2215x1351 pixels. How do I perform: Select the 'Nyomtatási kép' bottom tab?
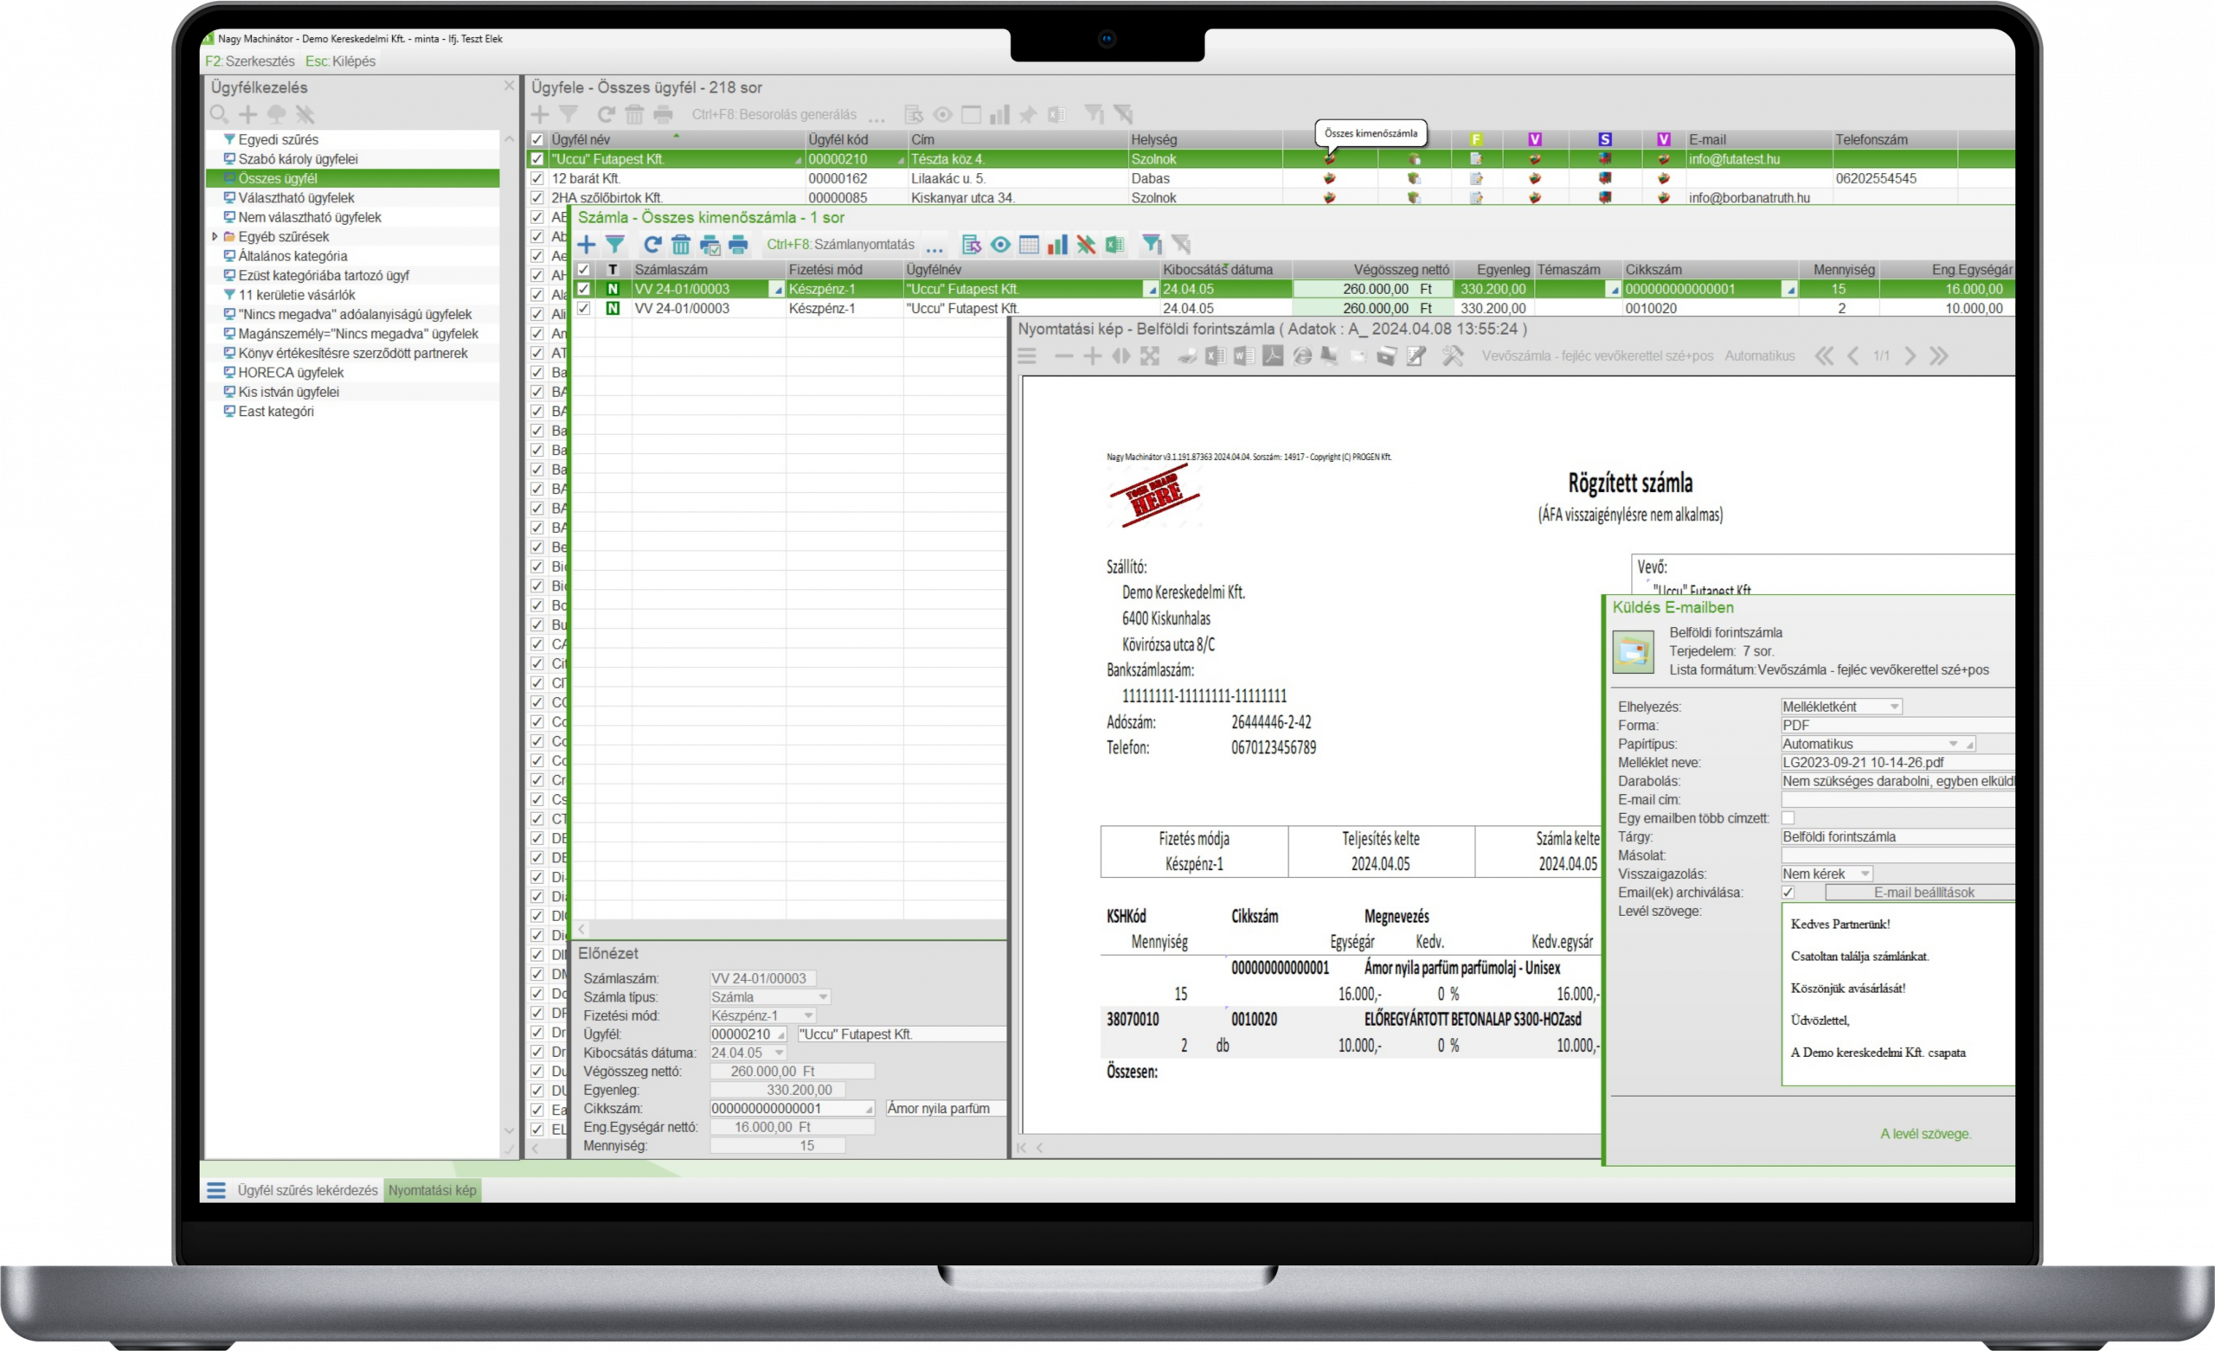pyautogui.click(x=433, y=1190)
